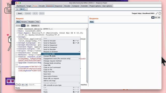This screenshot has width=166, height=93.
Task: Switch to the Sequencer tab
Action: point(59,6)
